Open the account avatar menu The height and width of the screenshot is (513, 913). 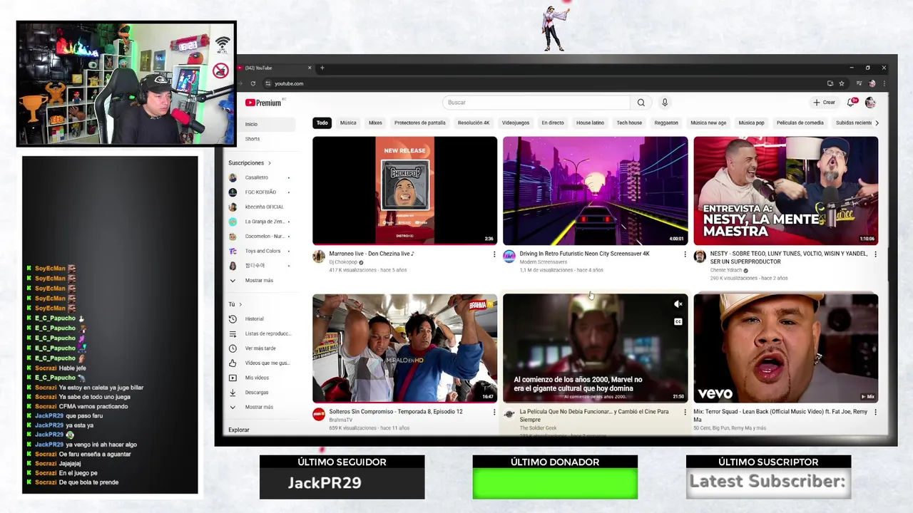pyautogui.click(x=870, y=103)
